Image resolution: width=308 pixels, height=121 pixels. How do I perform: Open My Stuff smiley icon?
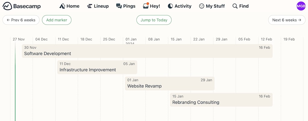pos(202,6)
